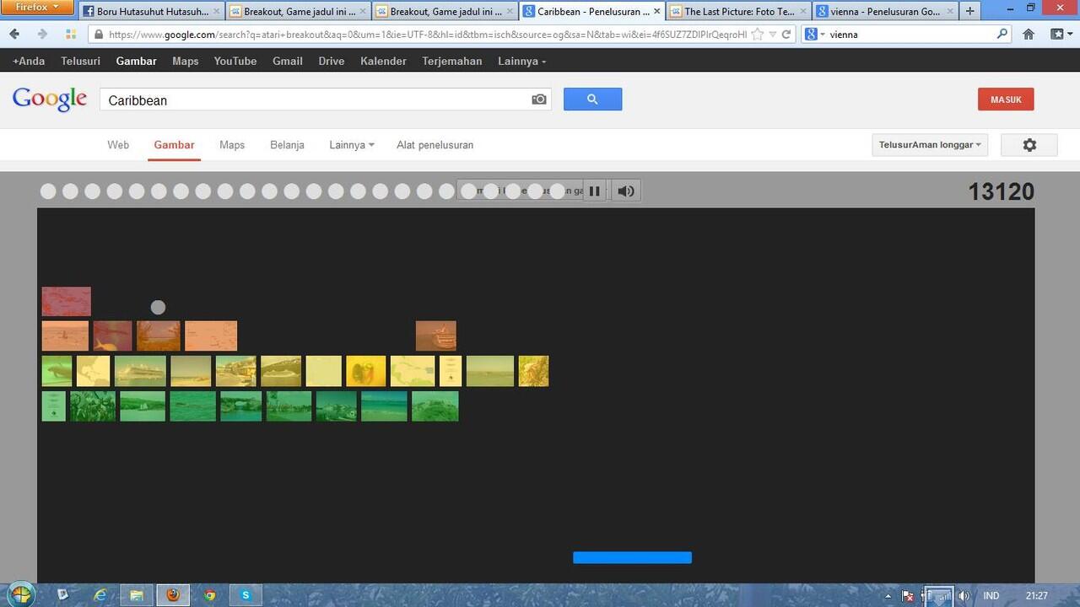This screenshot has width=1080, height=607.
Task: Expand the Lainnya dropdown under the search box
Action: click(351, 145)
